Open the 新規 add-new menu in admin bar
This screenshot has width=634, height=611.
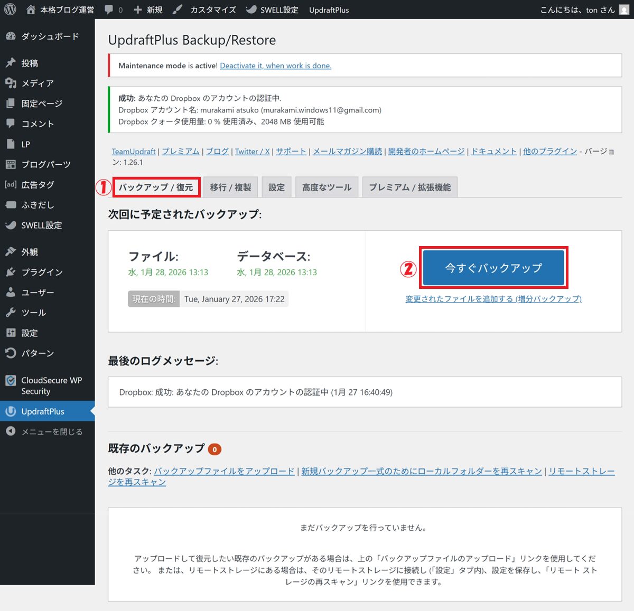click(x=148, y=10)
